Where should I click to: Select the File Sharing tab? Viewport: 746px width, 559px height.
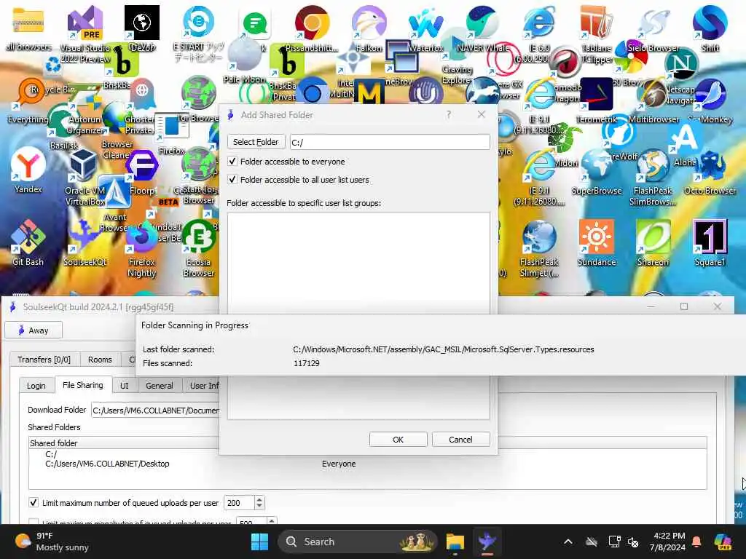(83, 385)
